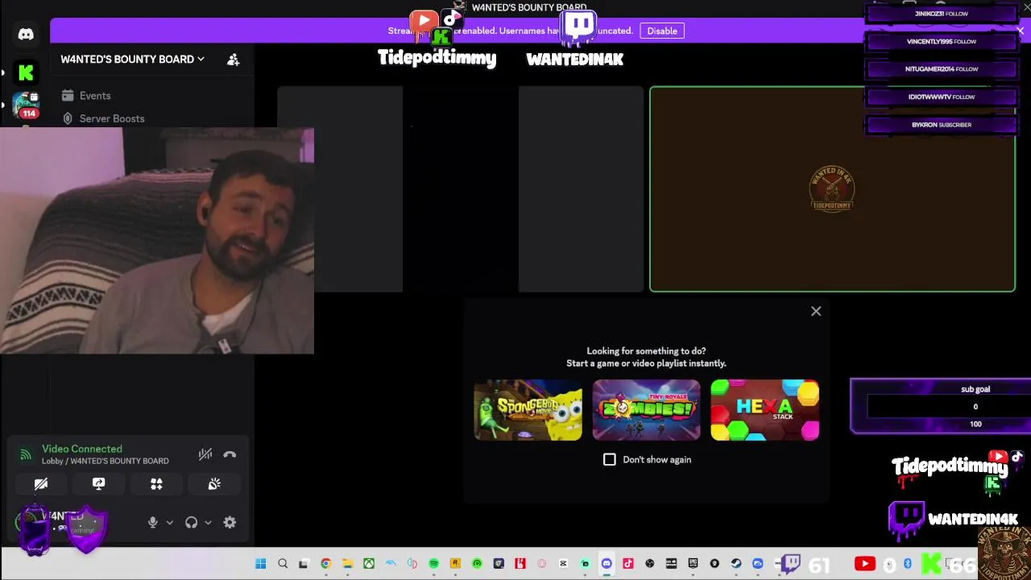Image resolution: width=1031 pixels, height=580 pixels.
Task: Deafen with the headphones icon
Action: click(191, 522)
